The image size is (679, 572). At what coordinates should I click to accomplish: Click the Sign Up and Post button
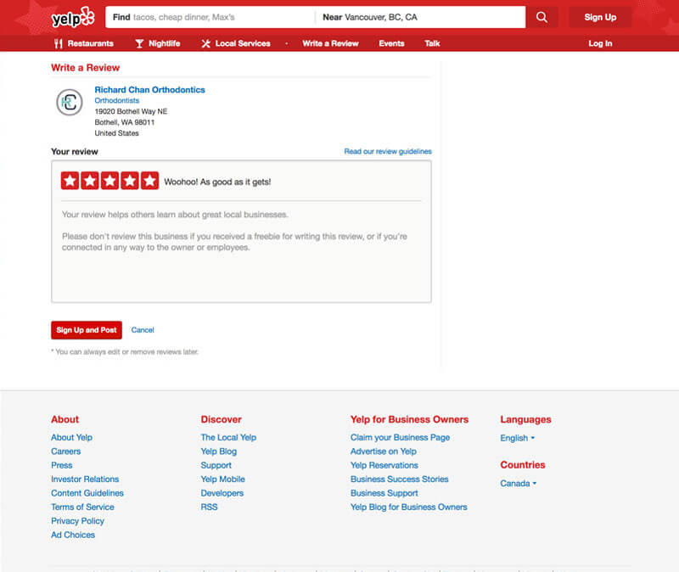[87, 330]
